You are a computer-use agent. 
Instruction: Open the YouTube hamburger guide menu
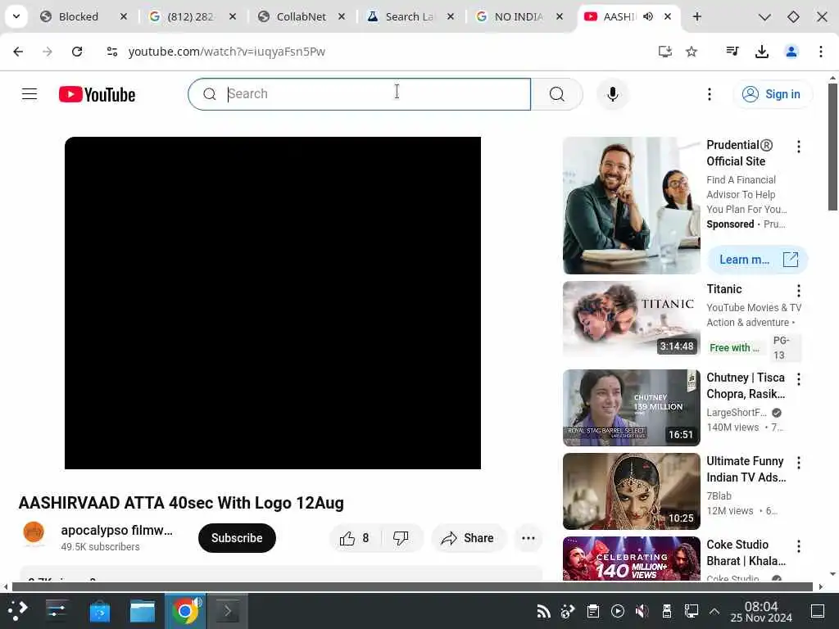[29, 94]
